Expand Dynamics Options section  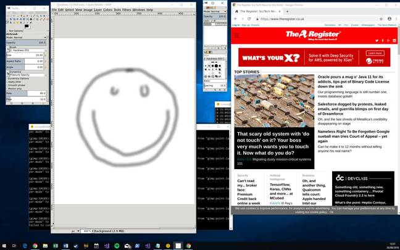pos(18,78)
